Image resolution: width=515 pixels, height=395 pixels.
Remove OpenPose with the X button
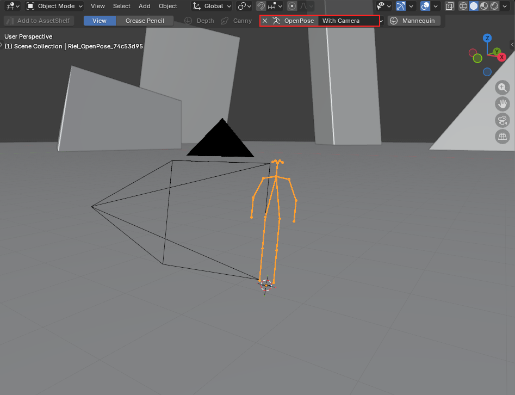[x=265, y=21]
